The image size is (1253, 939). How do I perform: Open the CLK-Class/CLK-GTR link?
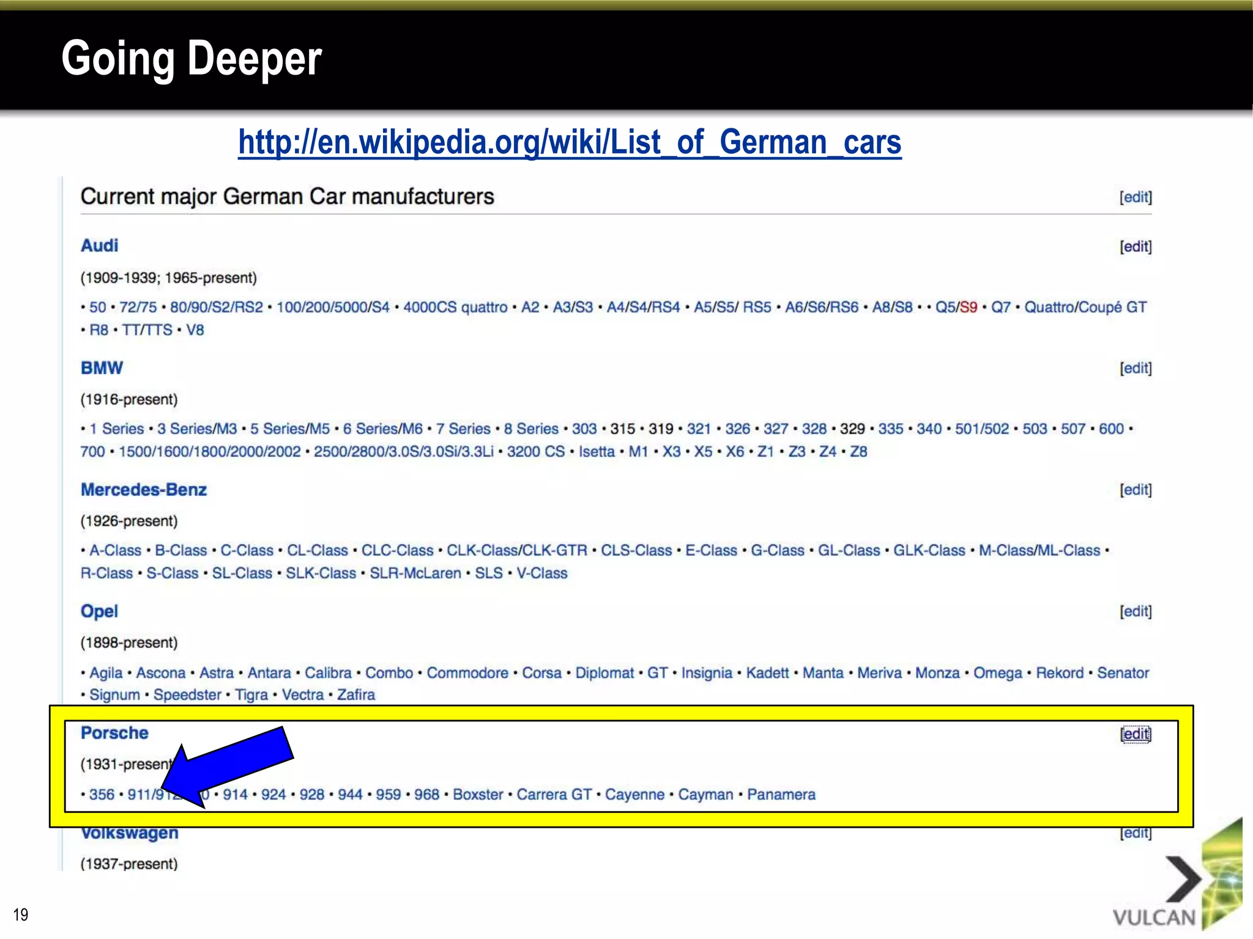517,550
